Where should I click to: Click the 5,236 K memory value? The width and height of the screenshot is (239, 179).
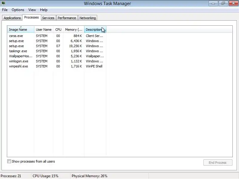[x=76, y=56]
